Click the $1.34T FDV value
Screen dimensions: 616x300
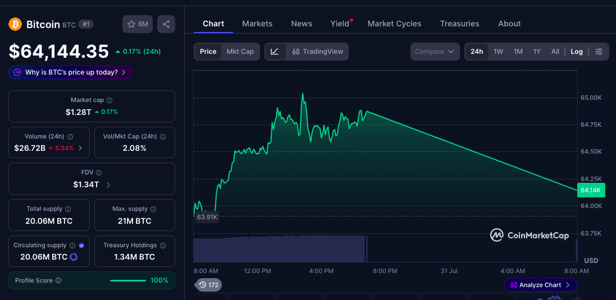pyautogui.click(x=86, y=184)
